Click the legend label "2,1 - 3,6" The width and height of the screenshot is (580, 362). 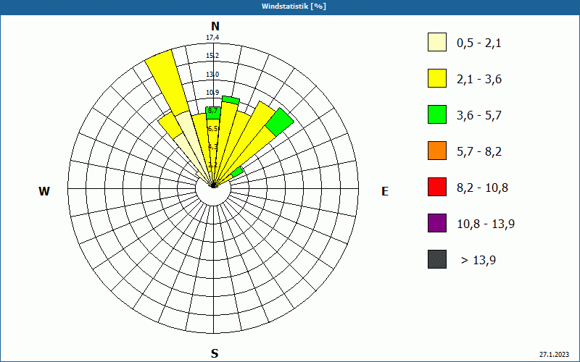[x=479, y=80]
